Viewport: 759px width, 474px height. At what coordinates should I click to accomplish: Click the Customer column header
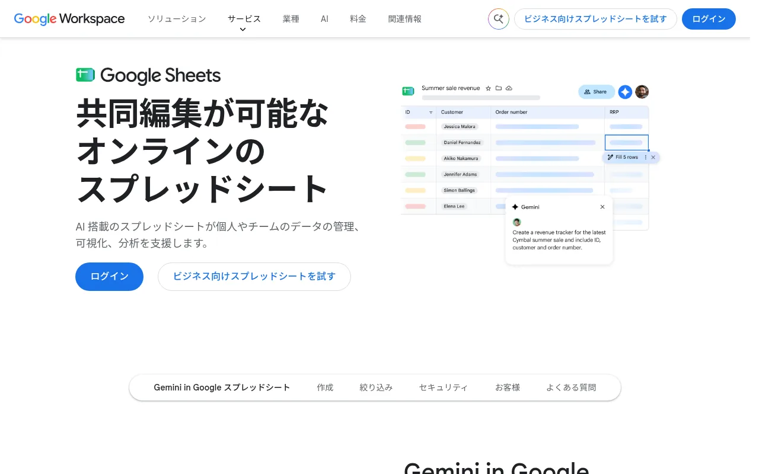click(x=452, y=112)
